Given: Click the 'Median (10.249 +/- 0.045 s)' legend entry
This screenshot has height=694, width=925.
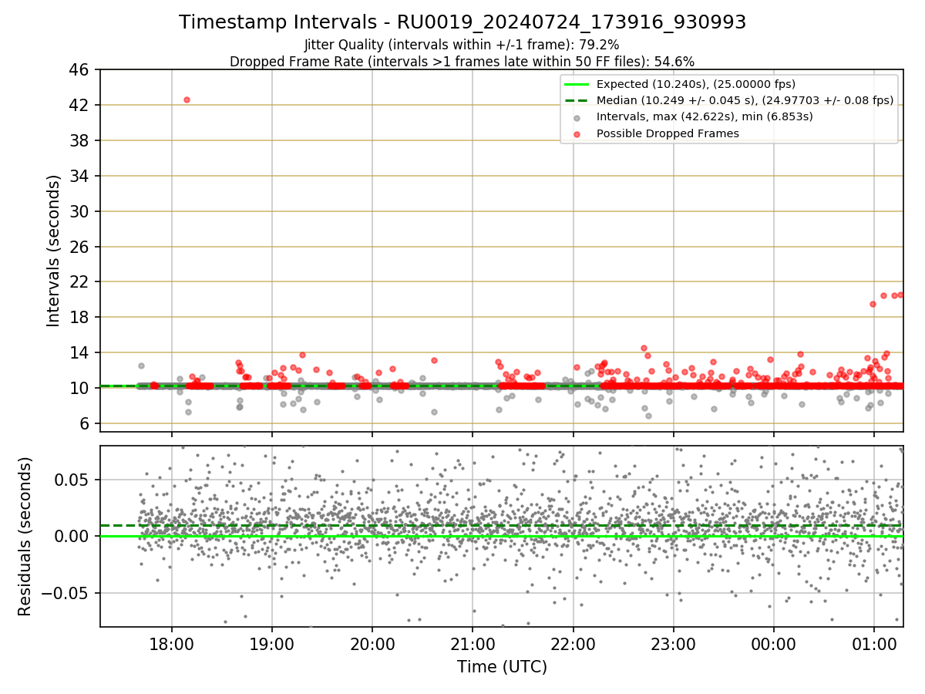Looking at the screenshot, I should coord(745,100).
